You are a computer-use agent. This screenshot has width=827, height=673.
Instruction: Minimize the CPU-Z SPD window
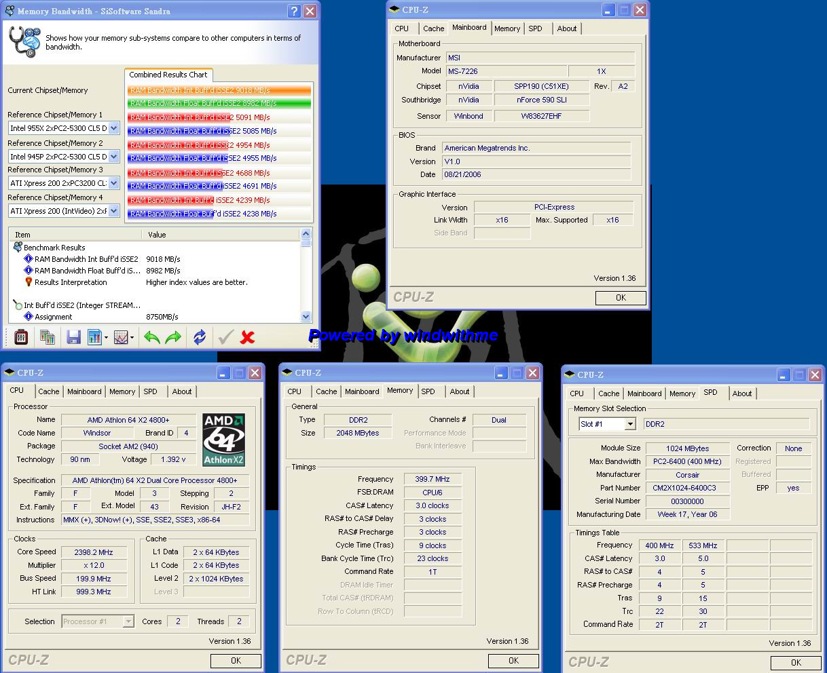click(x=784, y=374)
